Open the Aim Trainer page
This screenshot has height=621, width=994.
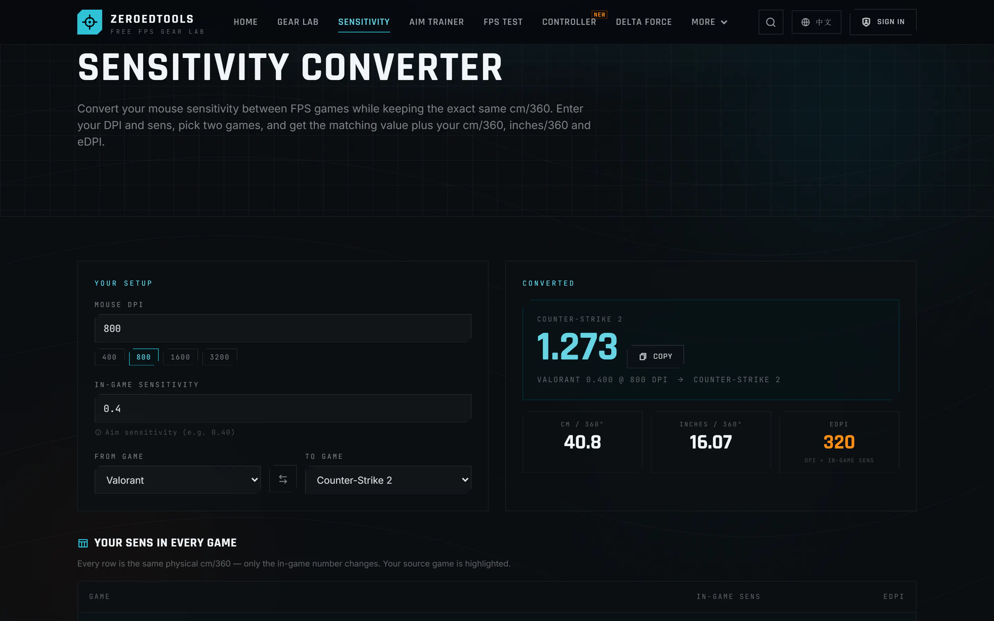436,22
